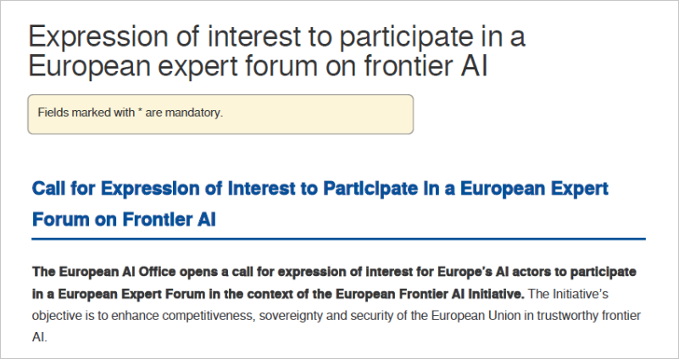This screenshot has height=359, width=679.
Task: Click the blue heading line "Forum on Frontier AI"
Action: click(124, 219)
